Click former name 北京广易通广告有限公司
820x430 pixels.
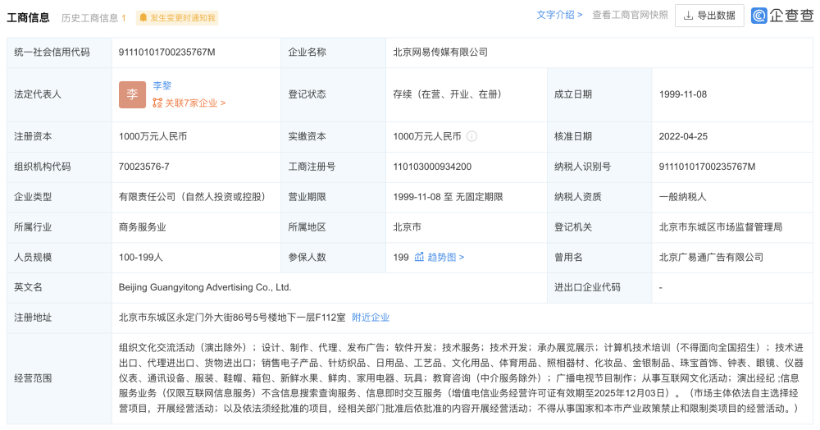pos(711,258)
